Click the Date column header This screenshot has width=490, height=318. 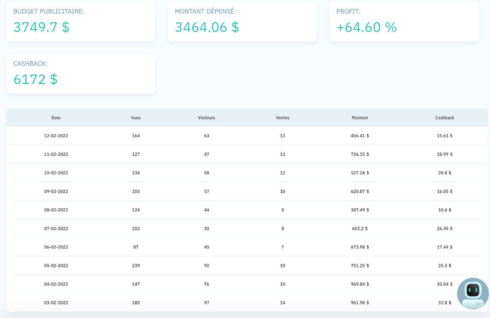56,118
